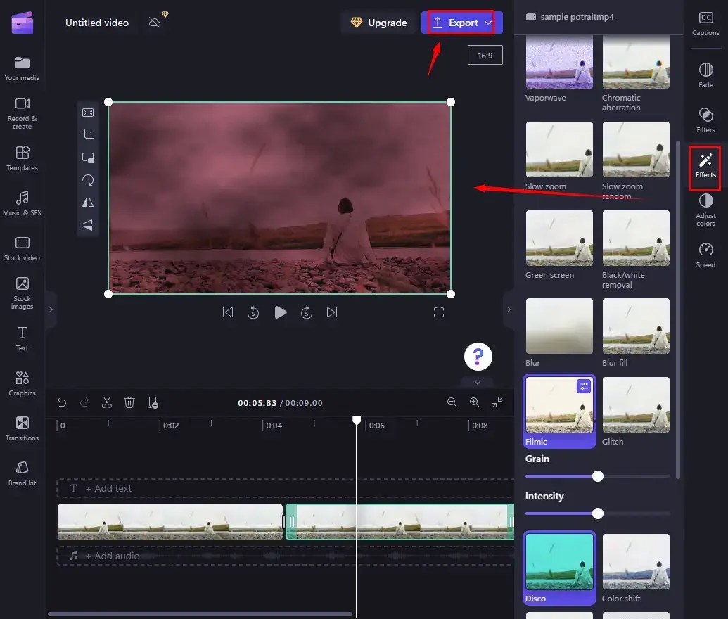Open the Speed panel

705,255
